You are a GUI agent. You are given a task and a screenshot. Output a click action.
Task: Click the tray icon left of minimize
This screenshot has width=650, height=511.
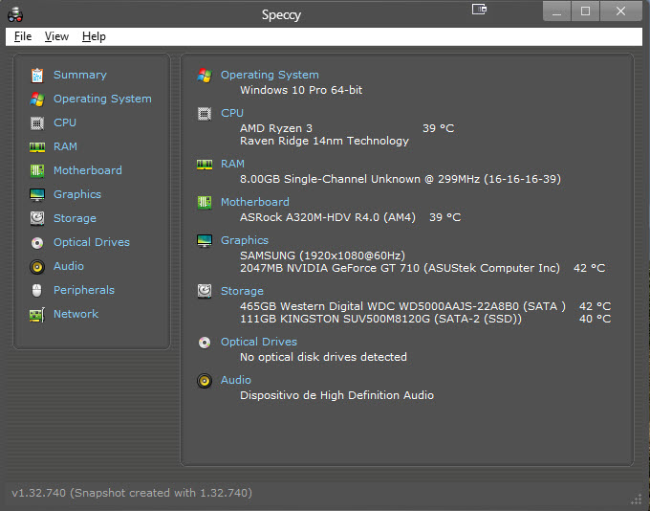[x=479, y=10]
